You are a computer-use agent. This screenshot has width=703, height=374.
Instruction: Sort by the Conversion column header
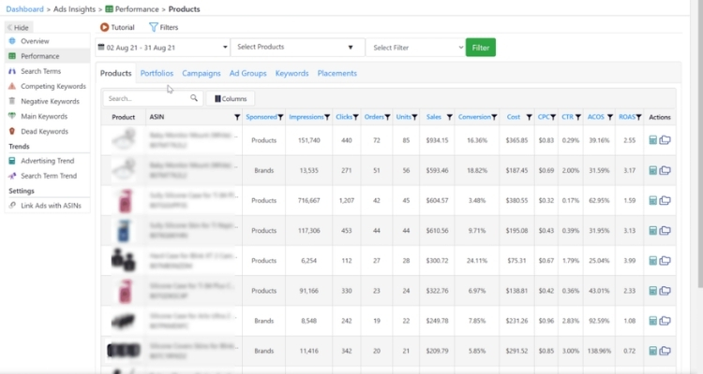point(474,117)
